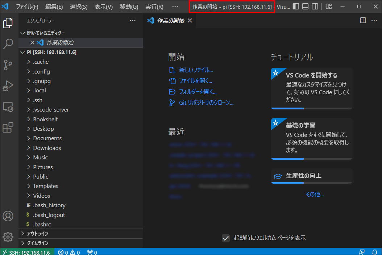Collapse the PI [SSH: 192.168.11.6] folder section
The image size is (382, 255).
pos(80,53)
